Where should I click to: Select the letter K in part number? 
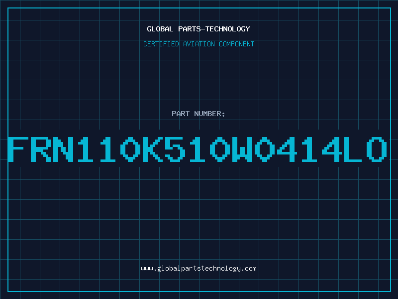(x=153, y=149)
